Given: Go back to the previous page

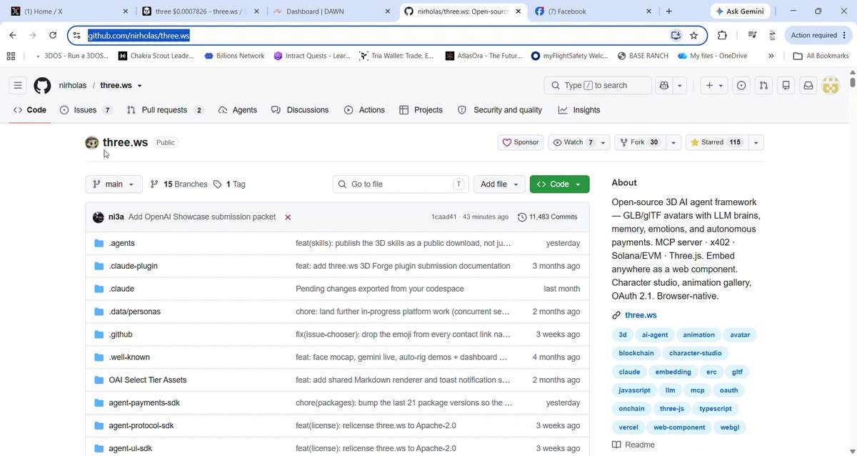Looking at the screenshot, I should (13, 35).
